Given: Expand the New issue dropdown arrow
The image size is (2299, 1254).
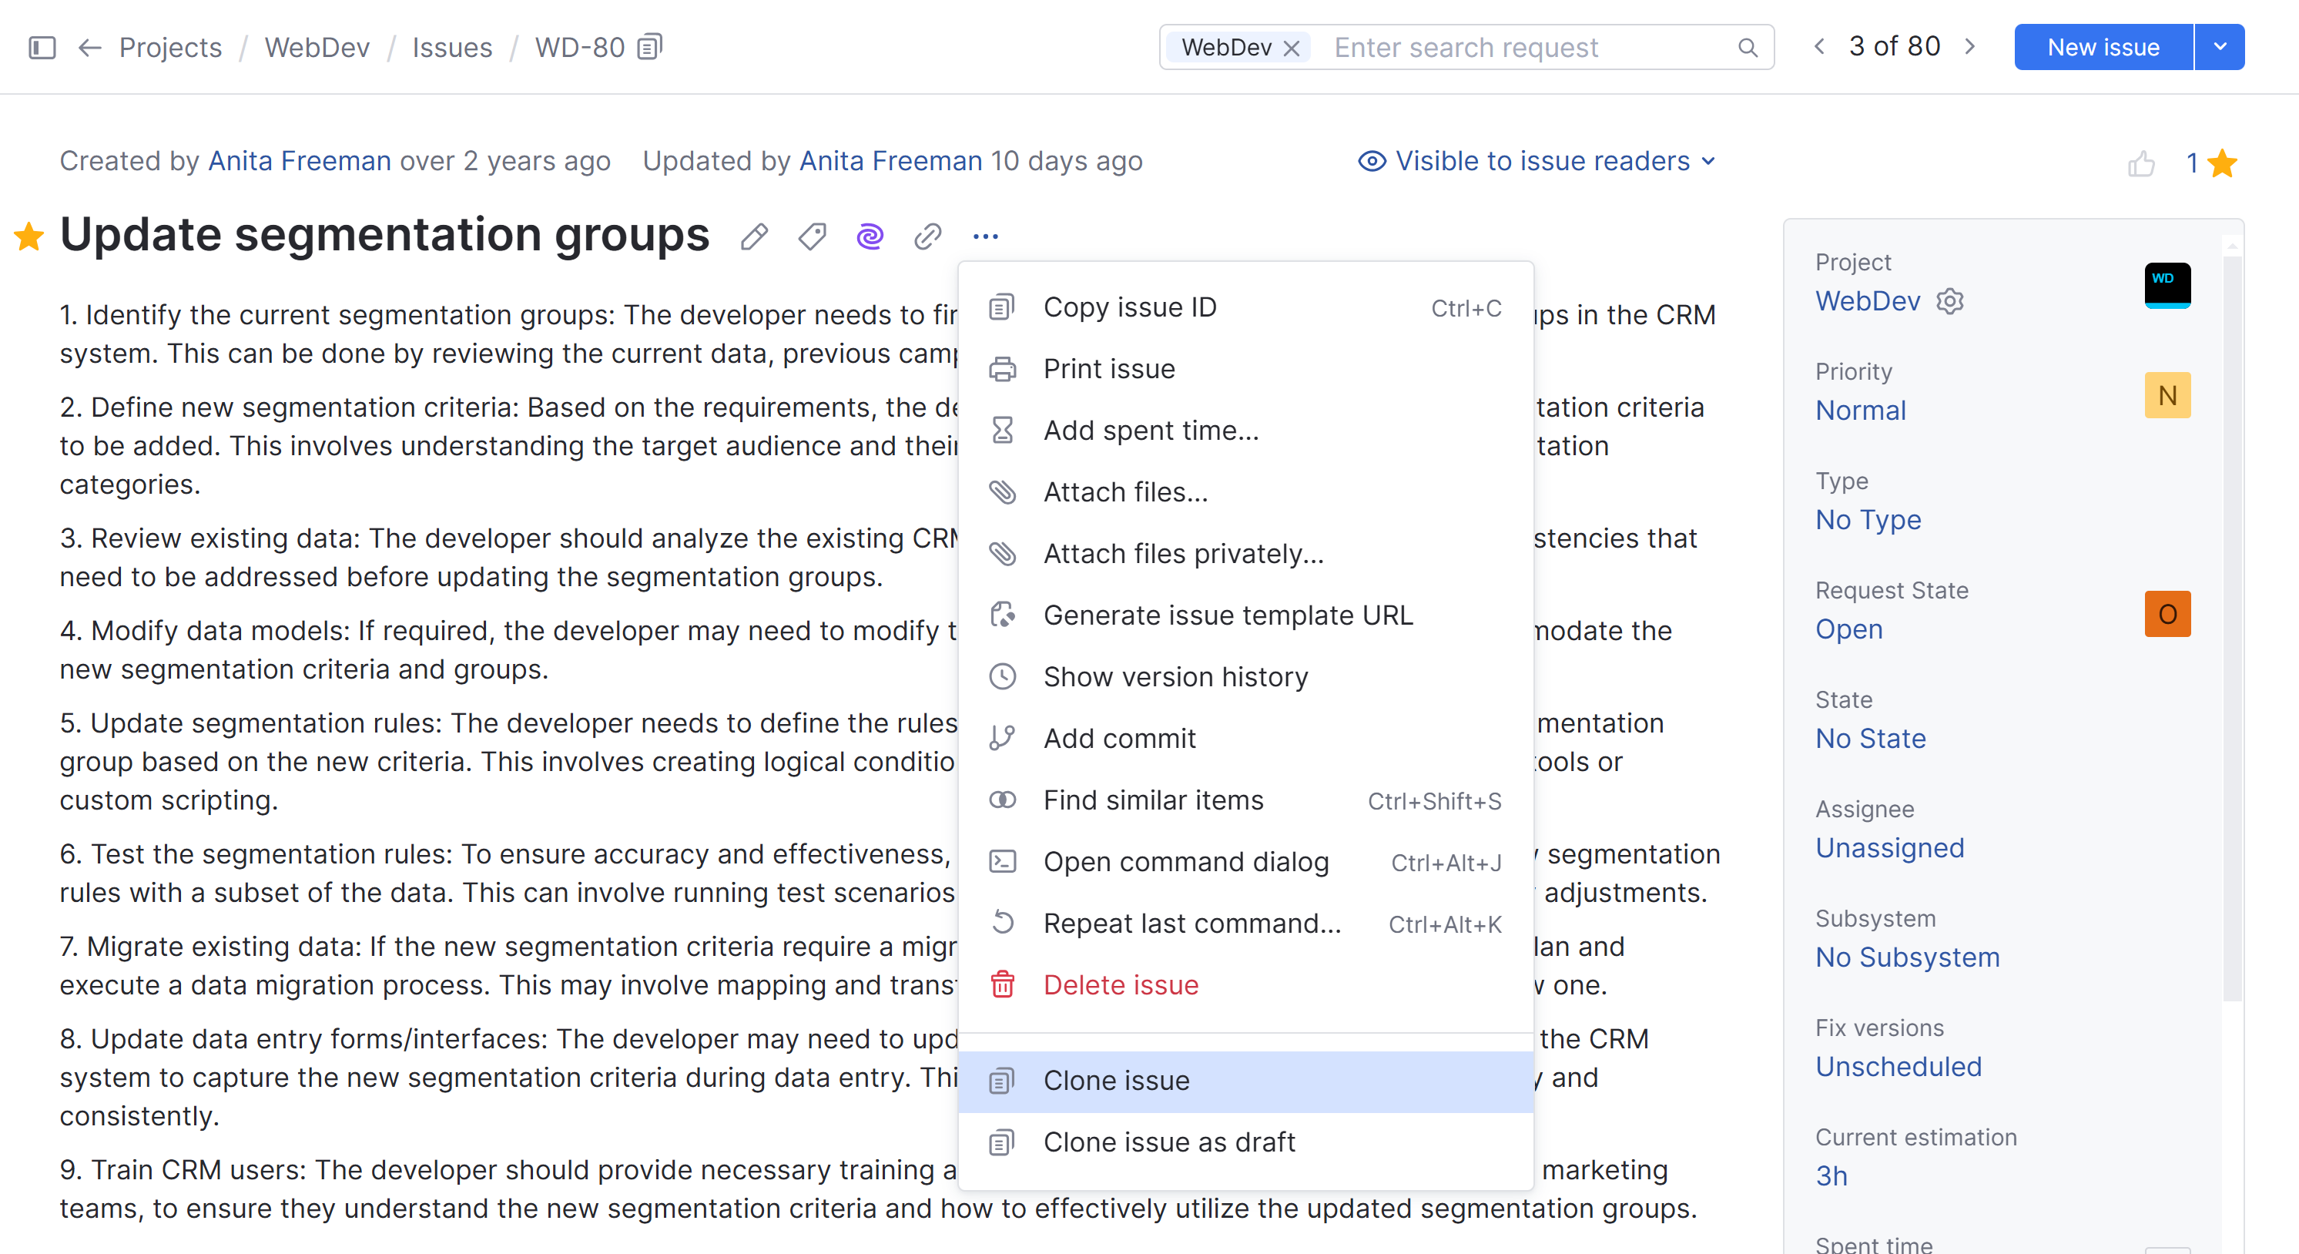Looking at the screenshot, I should 2220,46.
